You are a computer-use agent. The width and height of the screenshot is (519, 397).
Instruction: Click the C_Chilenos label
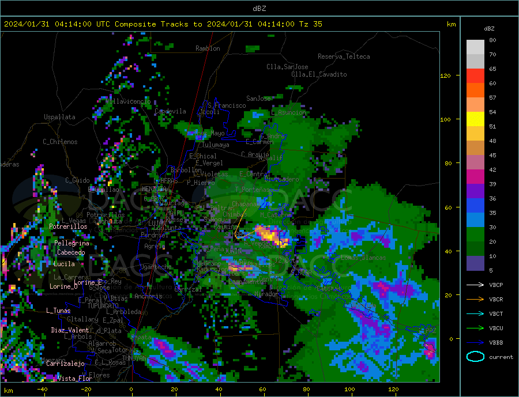click(x=60, y=142)
